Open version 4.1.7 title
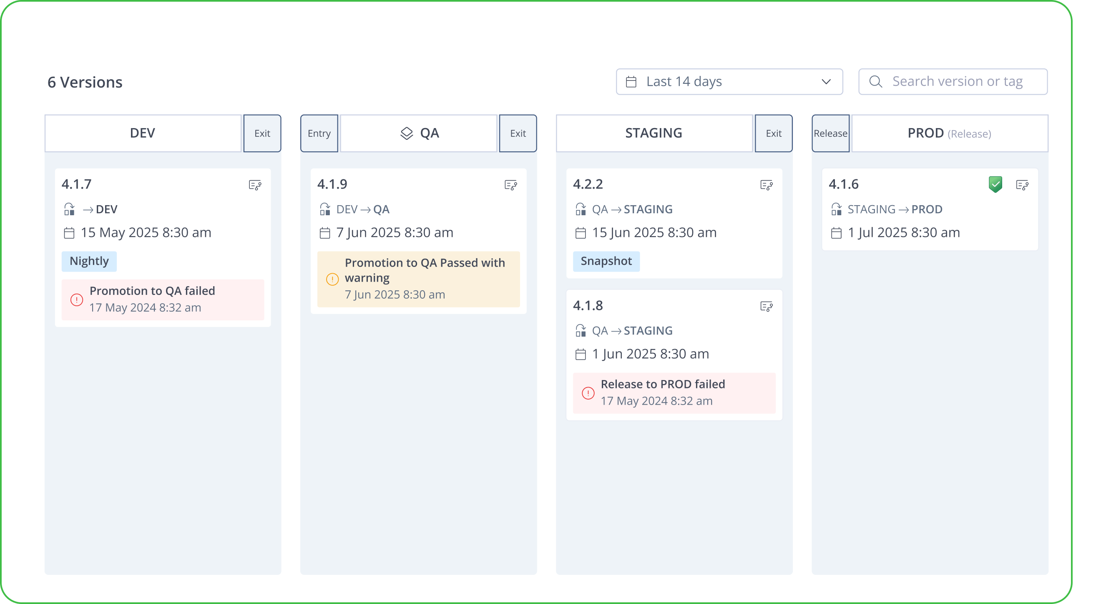The height and width of the screenshot is (604, 1106). click(76, 184)
